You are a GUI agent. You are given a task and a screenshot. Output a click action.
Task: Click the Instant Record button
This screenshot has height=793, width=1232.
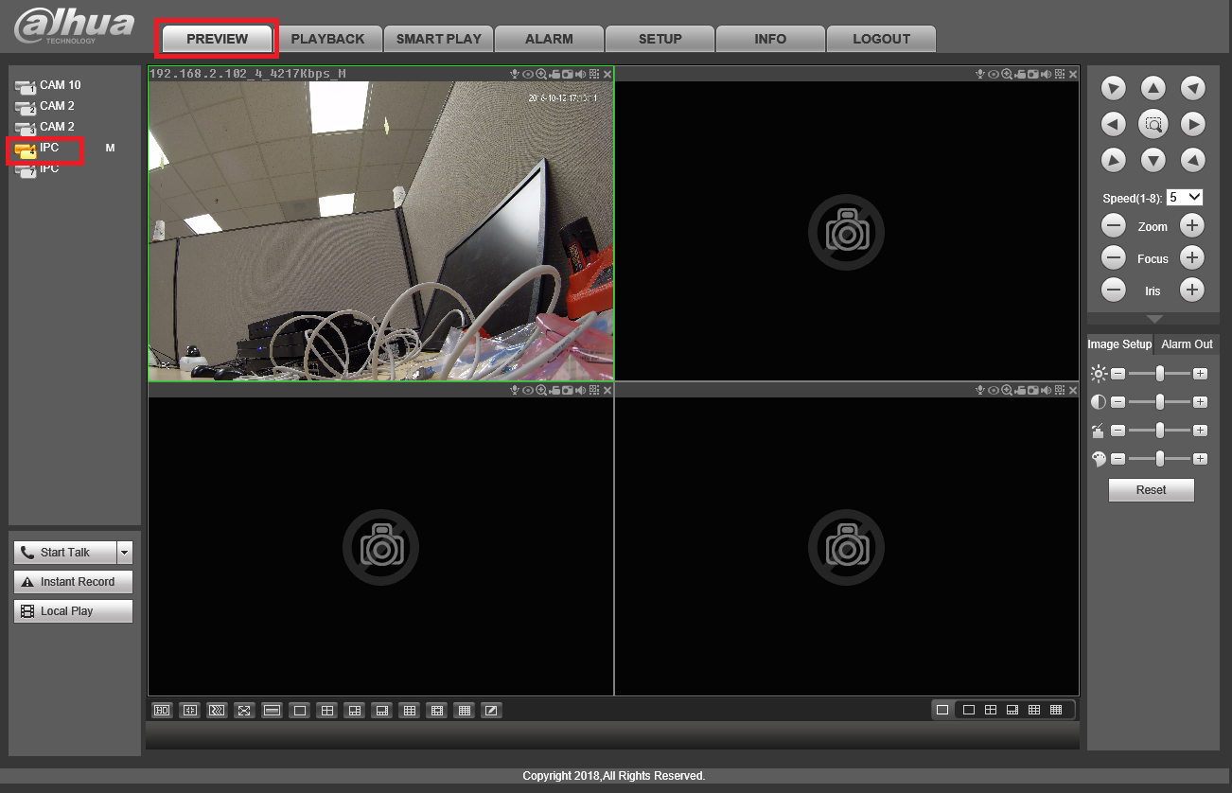(73, 582)
